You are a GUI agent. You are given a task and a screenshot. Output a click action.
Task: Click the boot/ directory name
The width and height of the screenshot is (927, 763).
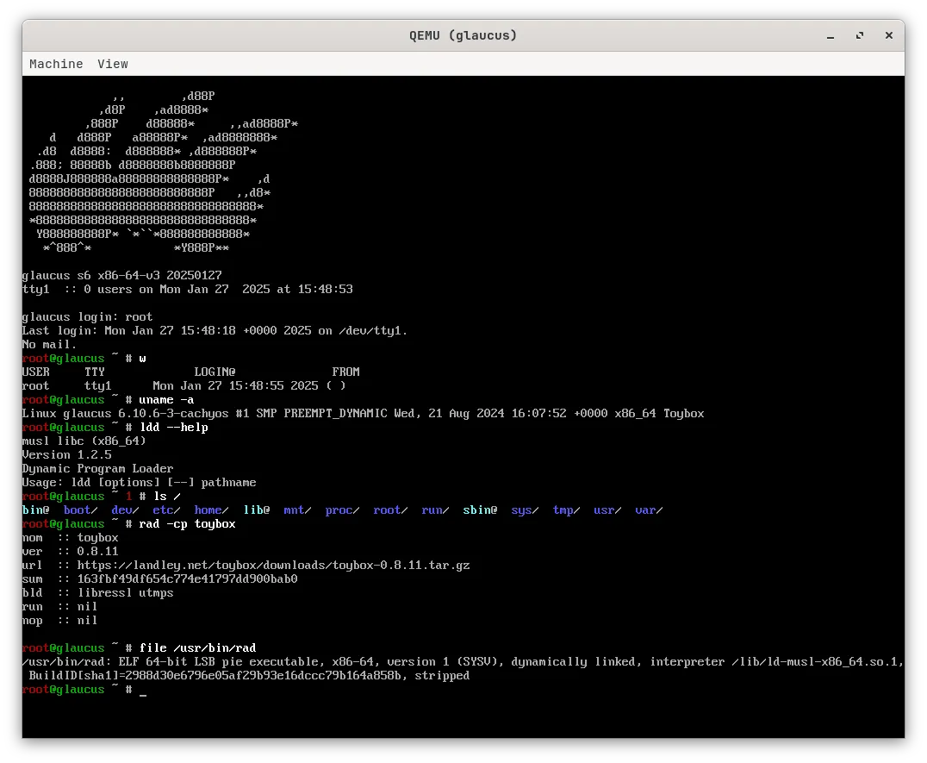[79, 510]
